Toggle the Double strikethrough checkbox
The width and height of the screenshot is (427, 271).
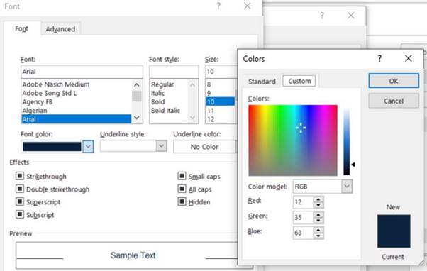coord(20,189)
